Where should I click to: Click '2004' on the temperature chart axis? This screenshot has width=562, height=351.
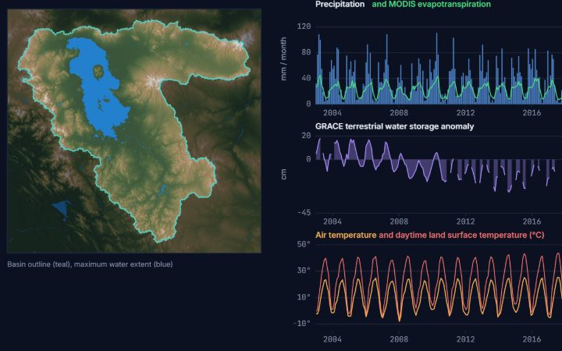click(x=333, y=339)
